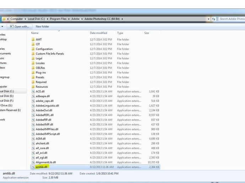245x183 pixels.
Task: Select the aif_core.dll file name
Action: click(42, 148)
